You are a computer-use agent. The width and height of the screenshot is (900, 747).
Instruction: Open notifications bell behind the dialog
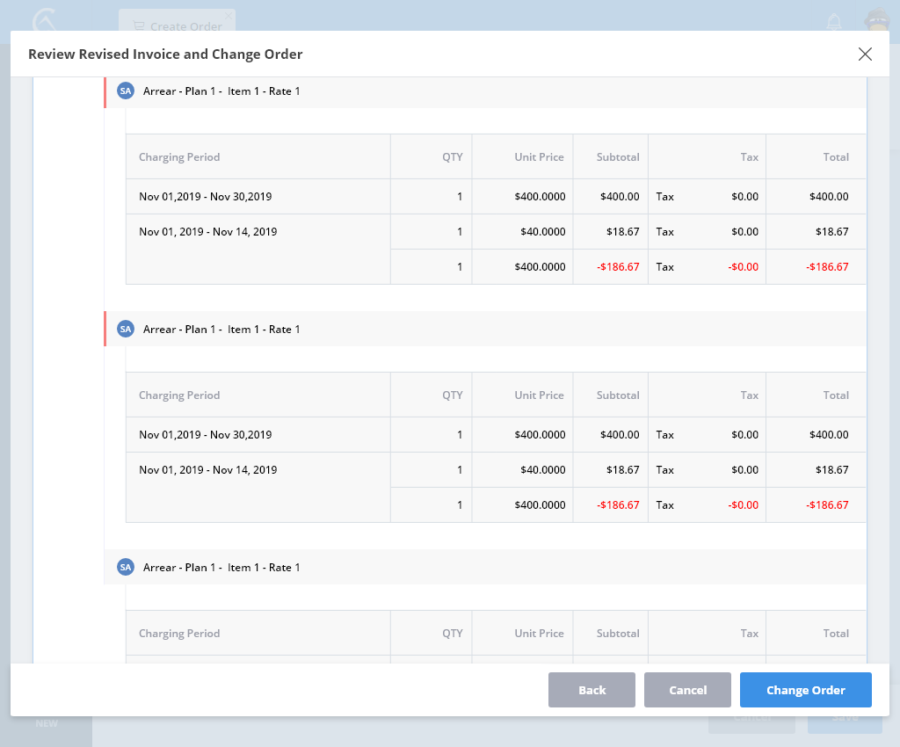pos(833,21)
